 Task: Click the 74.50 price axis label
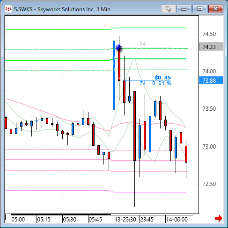tap(209, 34)
